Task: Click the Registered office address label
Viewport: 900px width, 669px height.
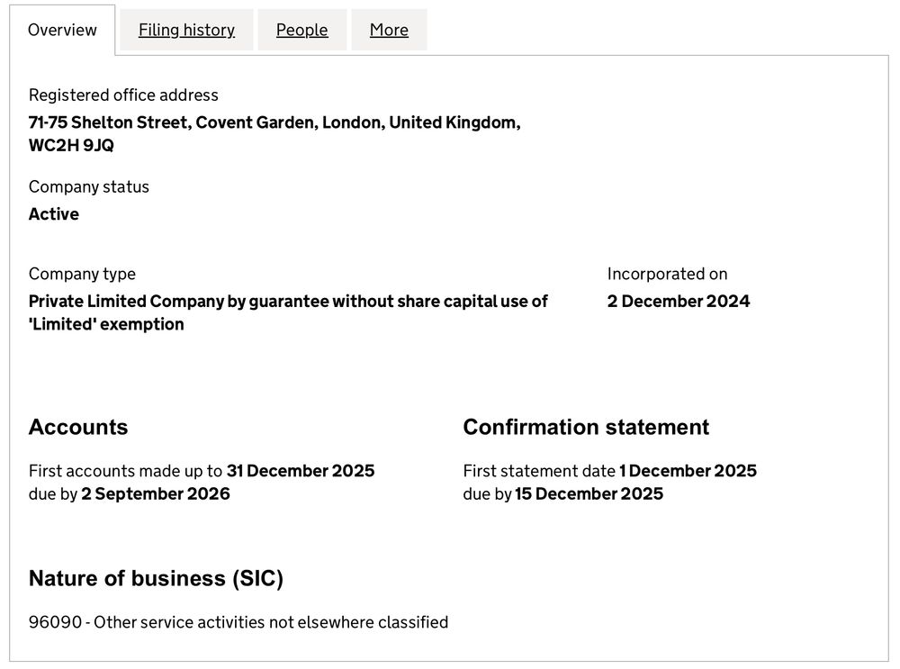Action: point(123,95)
